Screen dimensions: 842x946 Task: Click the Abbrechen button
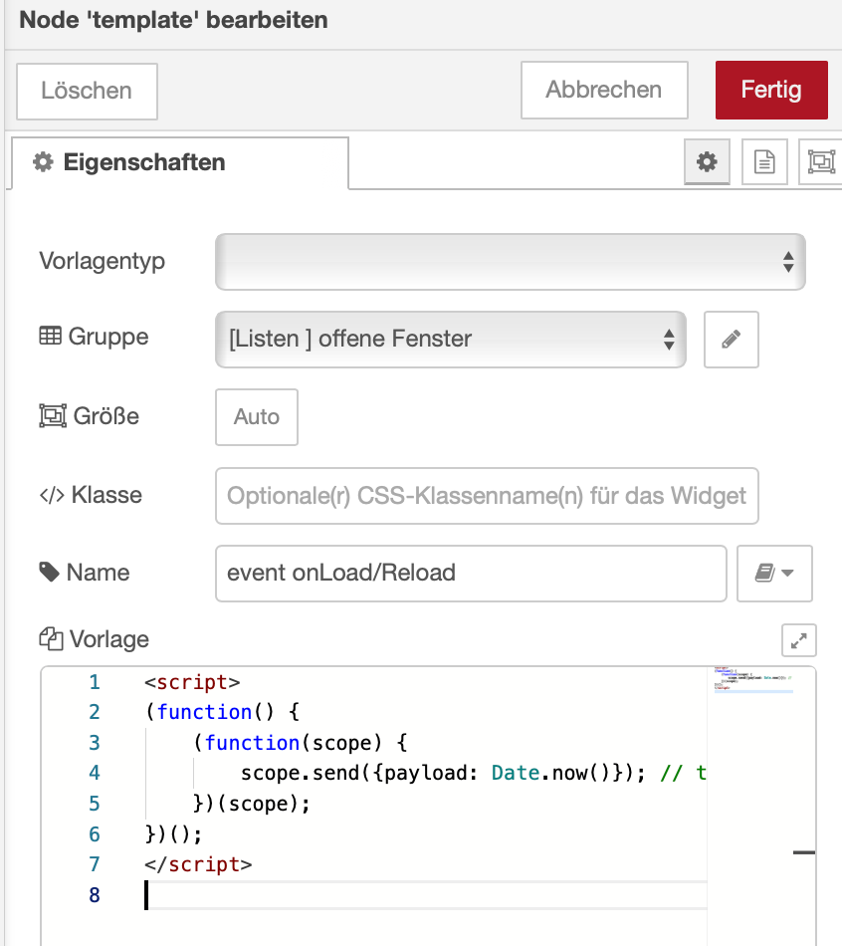pyautogui.click(x=604, y=90)
